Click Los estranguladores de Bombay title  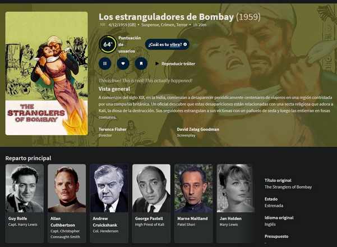click(166, 17)
